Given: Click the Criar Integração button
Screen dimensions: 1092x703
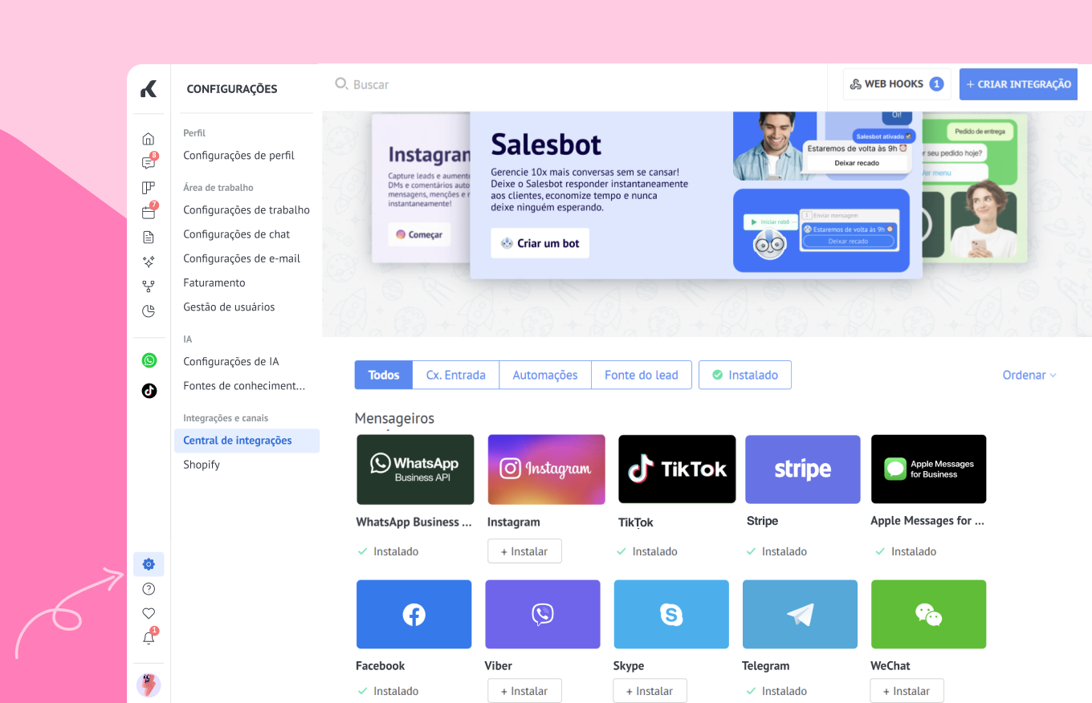Looking at the screenshot, I should (x=1017, y=84).
